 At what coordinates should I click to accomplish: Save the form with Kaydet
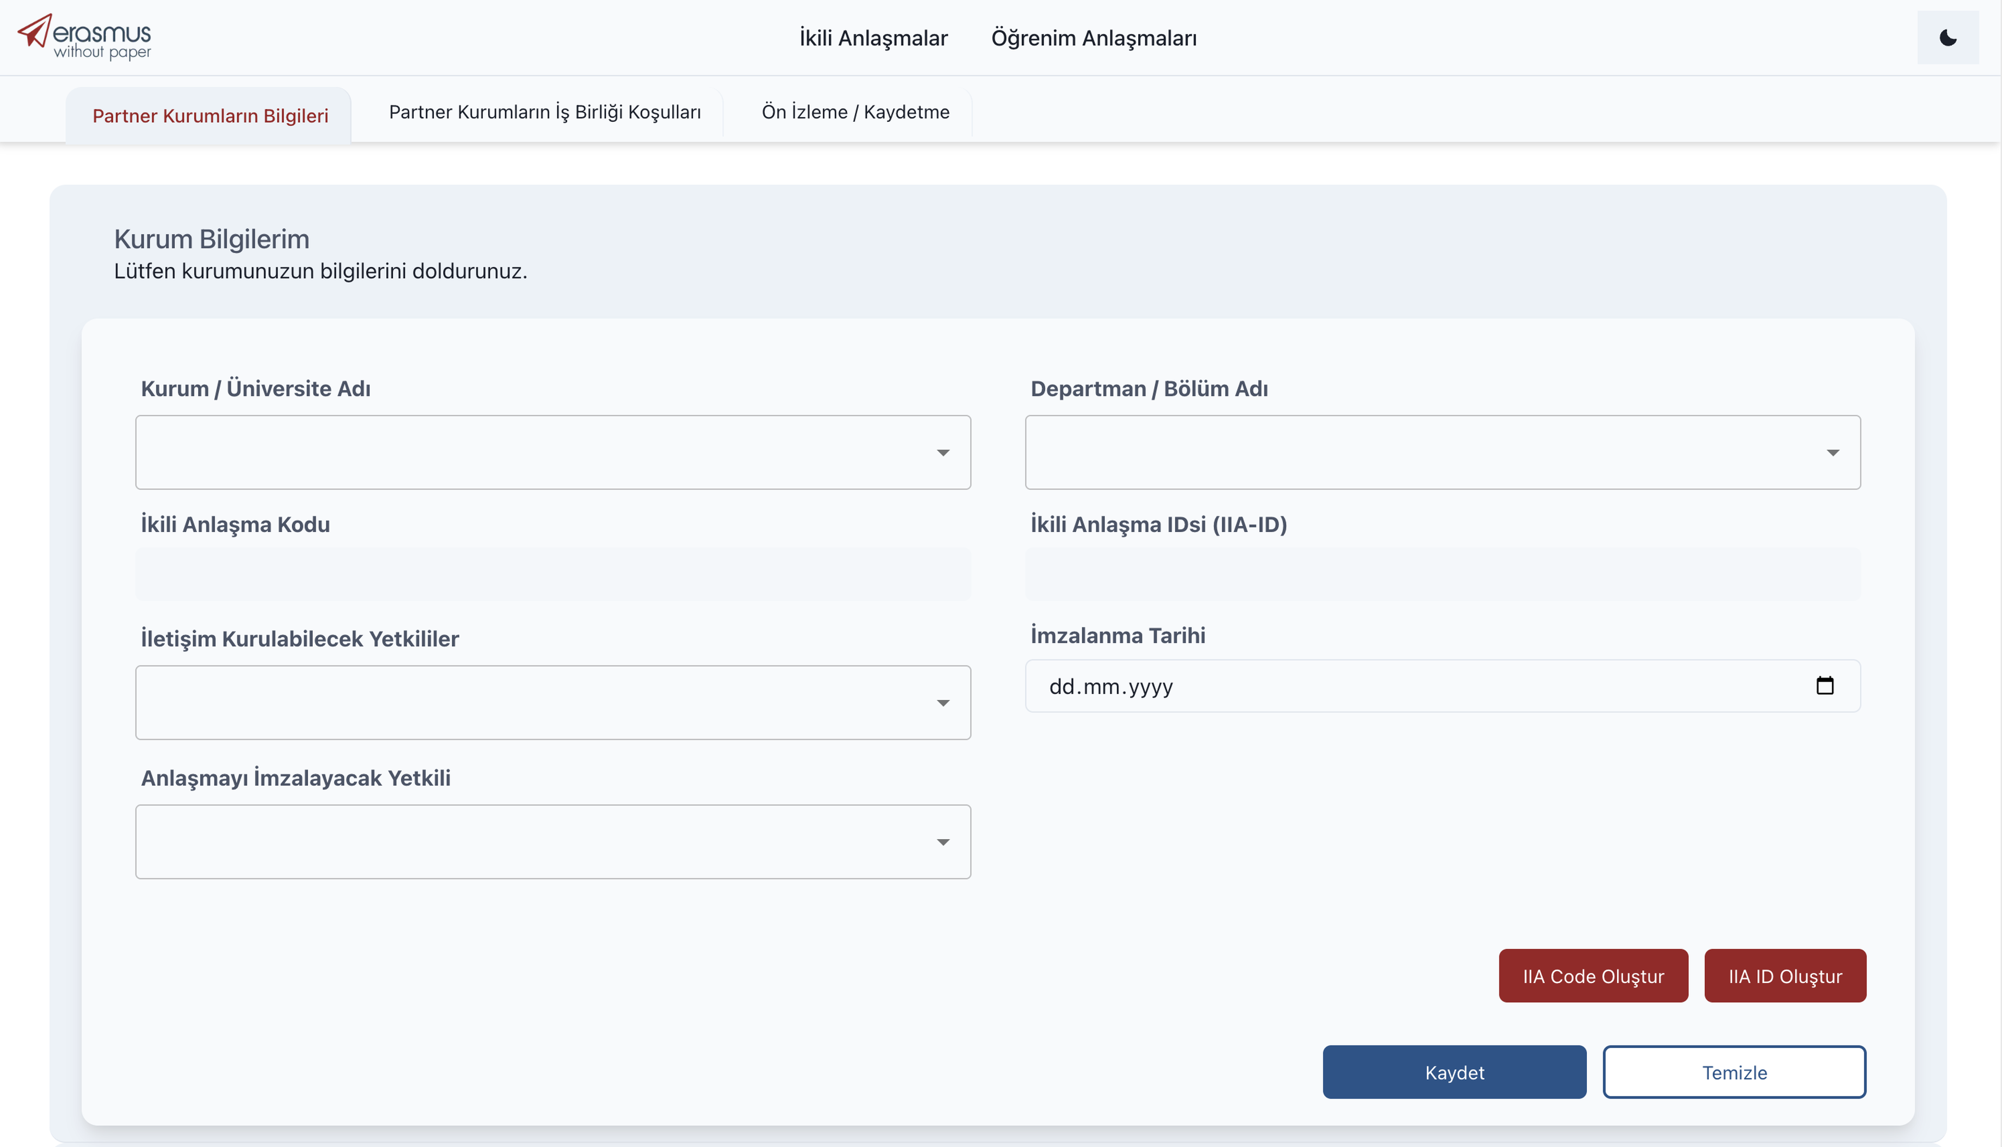[x=1455, y=1072]
